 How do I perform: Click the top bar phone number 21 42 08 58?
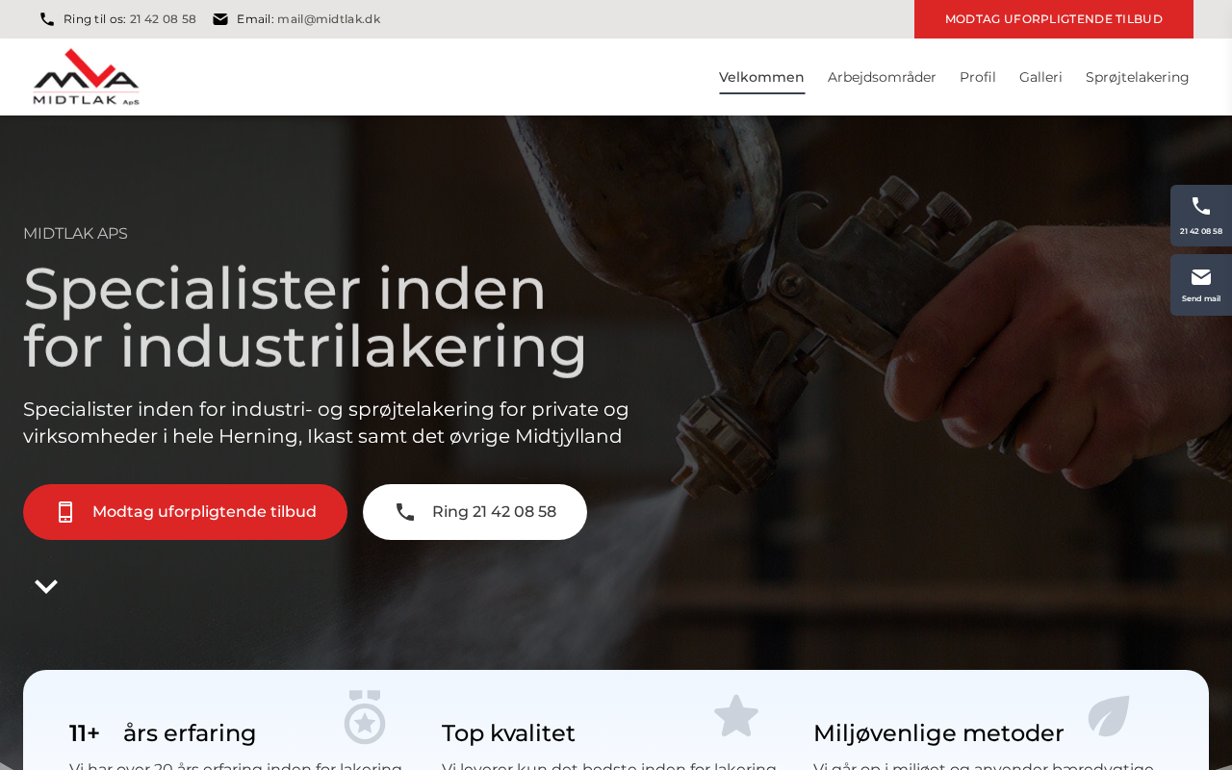click(x=163, y=19)
